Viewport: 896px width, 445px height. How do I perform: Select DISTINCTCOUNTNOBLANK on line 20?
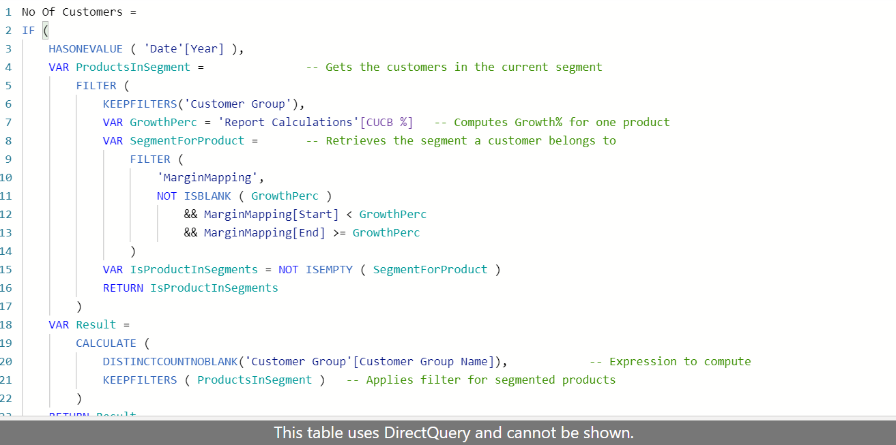169,361
